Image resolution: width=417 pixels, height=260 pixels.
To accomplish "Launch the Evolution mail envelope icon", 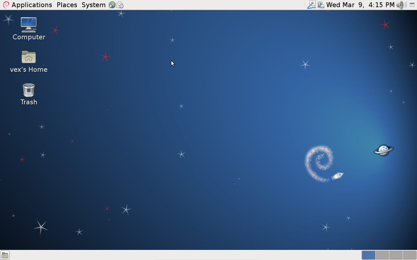I will coord(120,5).
